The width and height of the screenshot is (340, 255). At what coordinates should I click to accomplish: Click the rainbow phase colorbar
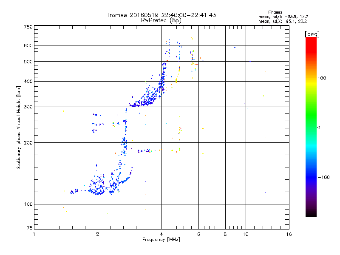click(x=311, y=127)
